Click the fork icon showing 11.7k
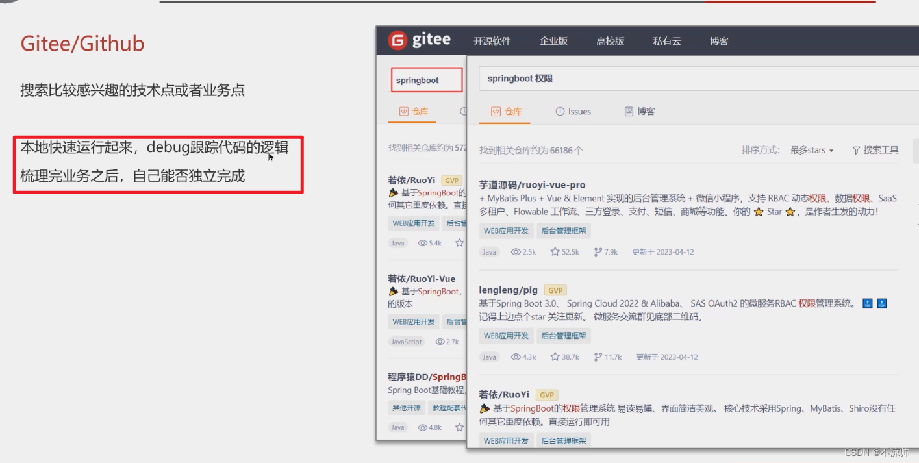919x463 pixels. pyautogui.click(x=598, y=357)
